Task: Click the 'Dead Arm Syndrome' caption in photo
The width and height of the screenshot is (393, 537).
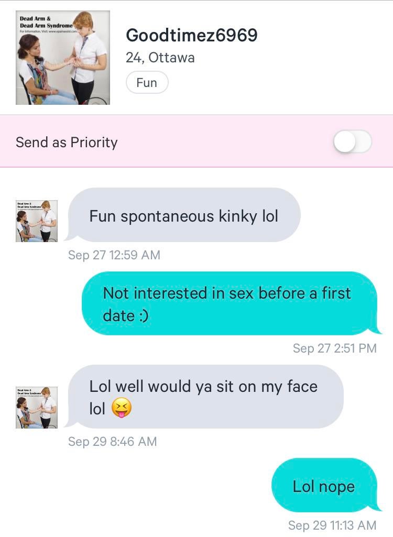Action: [46, 25]
